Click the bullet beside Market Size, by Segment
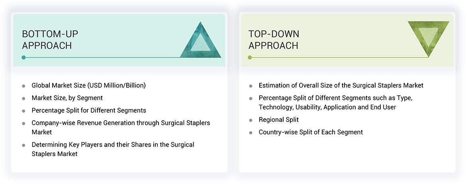The image size is (466, 184). coord(24,98)
